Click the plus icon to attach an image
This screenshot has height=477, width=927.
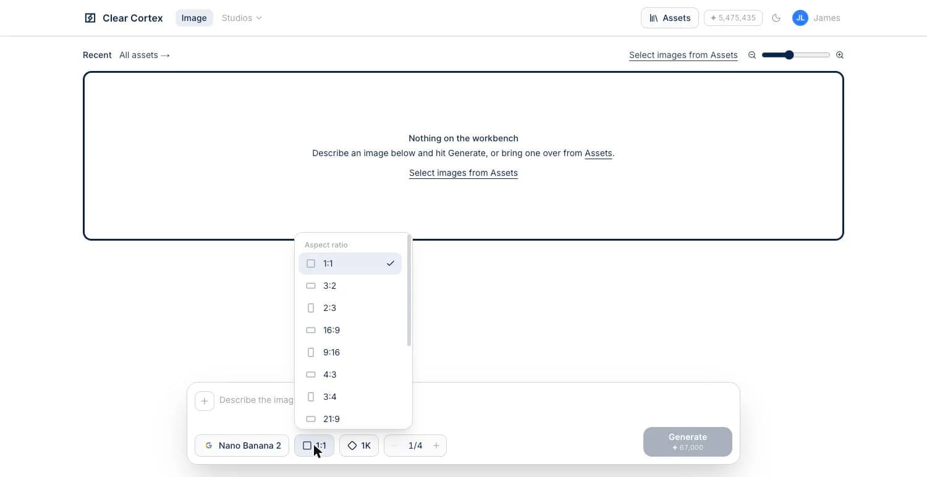205,400
